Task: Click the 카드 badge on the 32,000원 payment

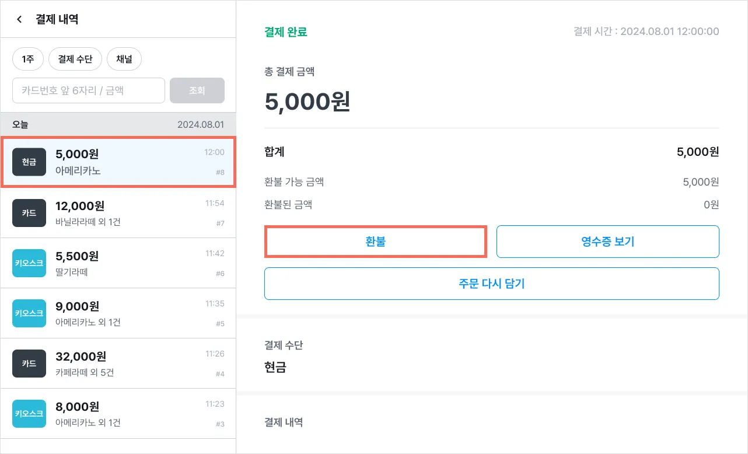Action: (29, 364)
